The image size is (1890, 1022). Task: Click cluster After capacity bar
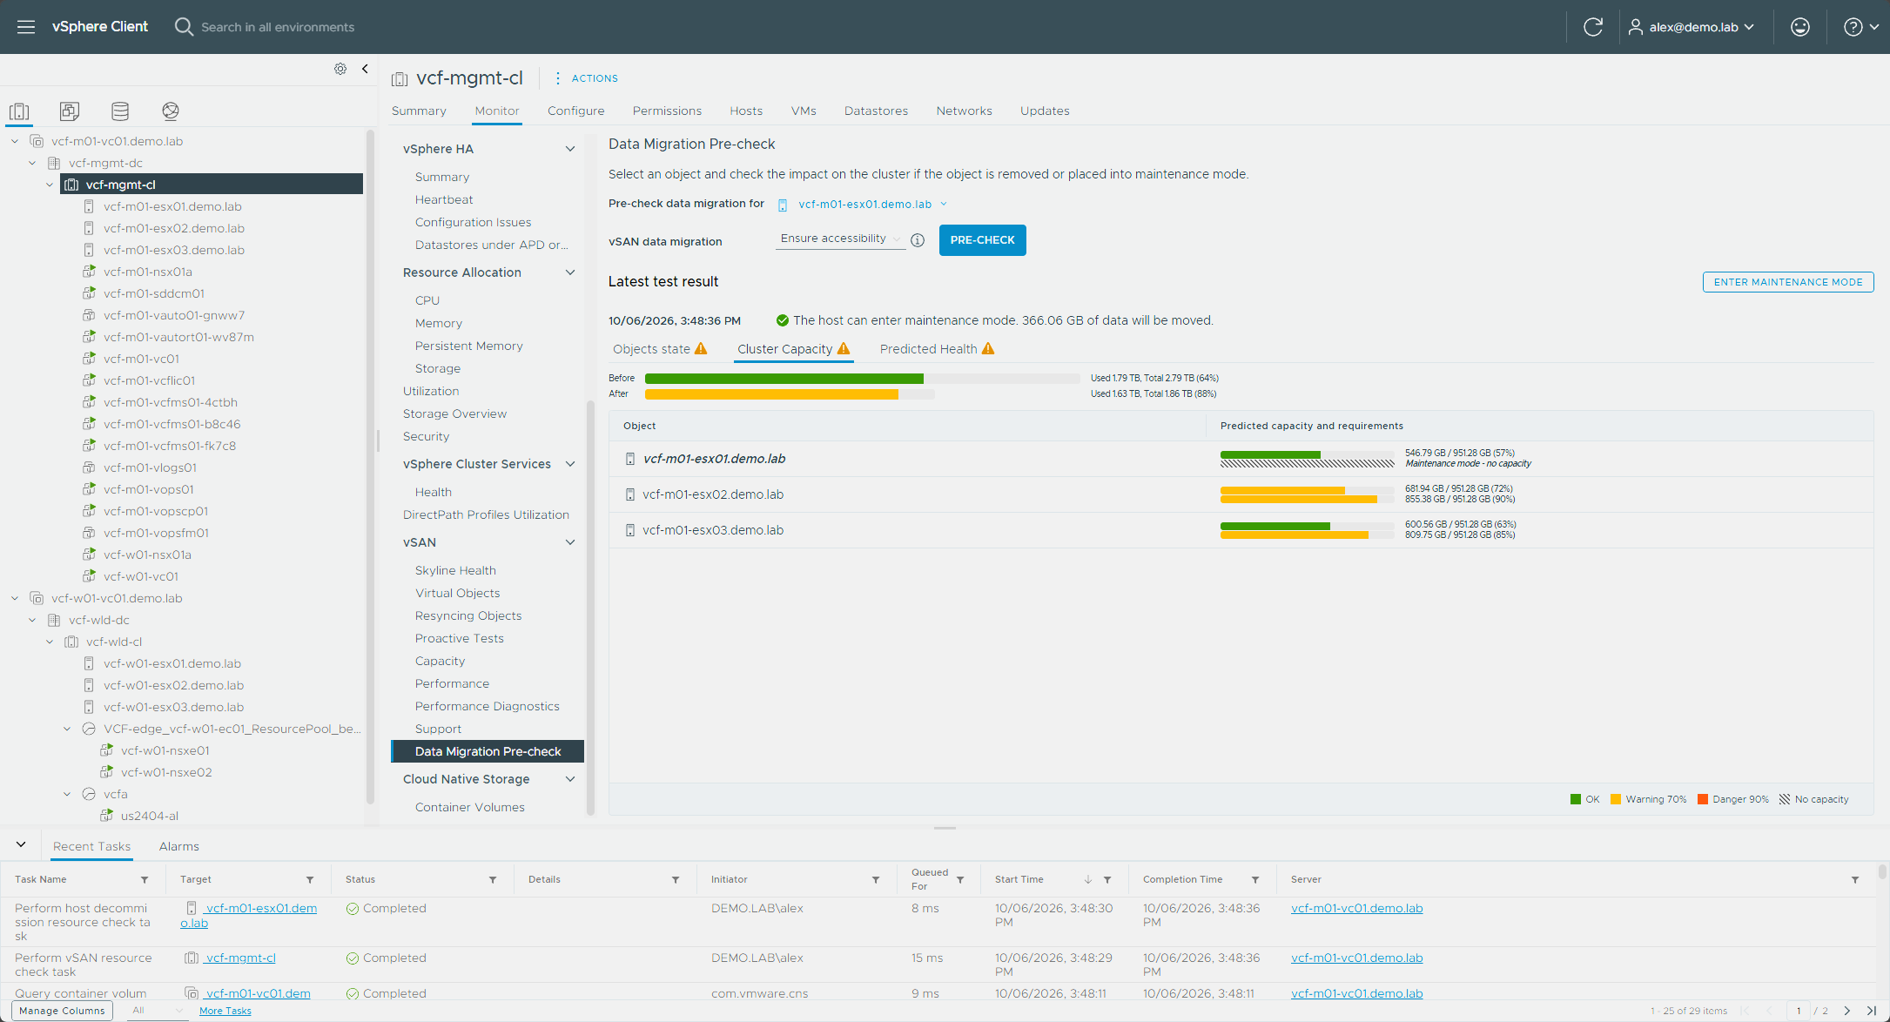(790, 394)
